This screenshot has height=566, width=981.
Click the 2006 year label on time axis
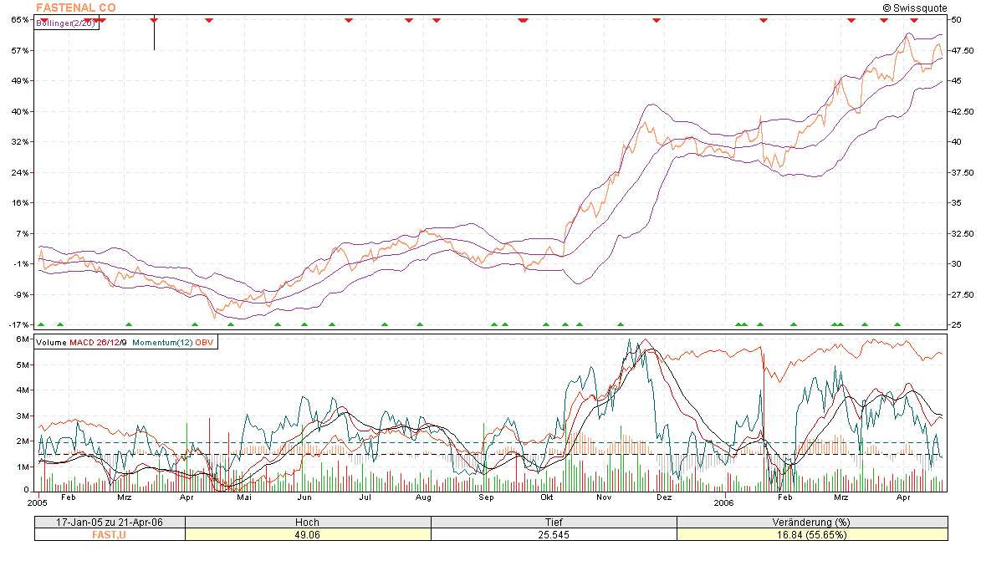coord(724,502)
